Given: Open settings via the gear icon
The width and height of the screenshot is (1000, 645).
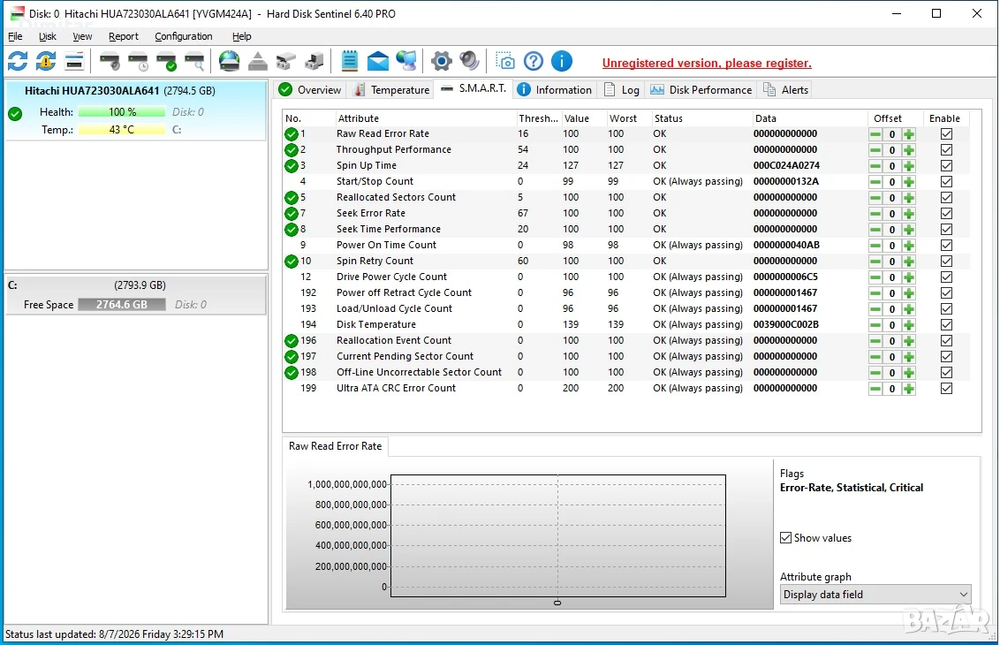Looking at the screenshot, I should point(441,61).
